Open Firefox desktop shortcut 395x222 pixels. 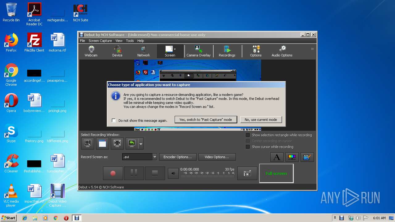(11, 43)
